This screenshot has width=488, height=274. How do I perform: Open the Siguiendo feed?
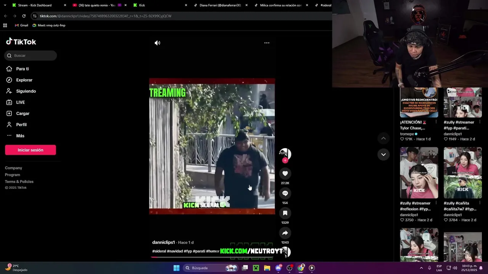coord(26,91)
